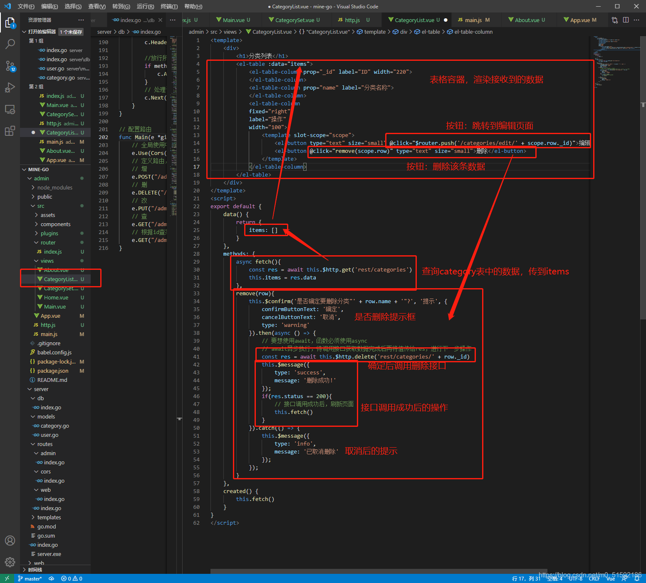
Task: Collapse the MINE-GO project section
Action: pyautogui.click(x=38, y=169)
